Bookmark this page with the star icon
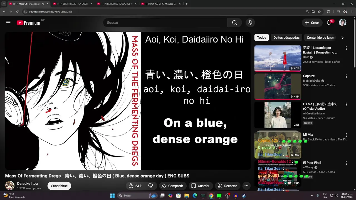Viewport: 356px width, 200px height. (319, 12)
